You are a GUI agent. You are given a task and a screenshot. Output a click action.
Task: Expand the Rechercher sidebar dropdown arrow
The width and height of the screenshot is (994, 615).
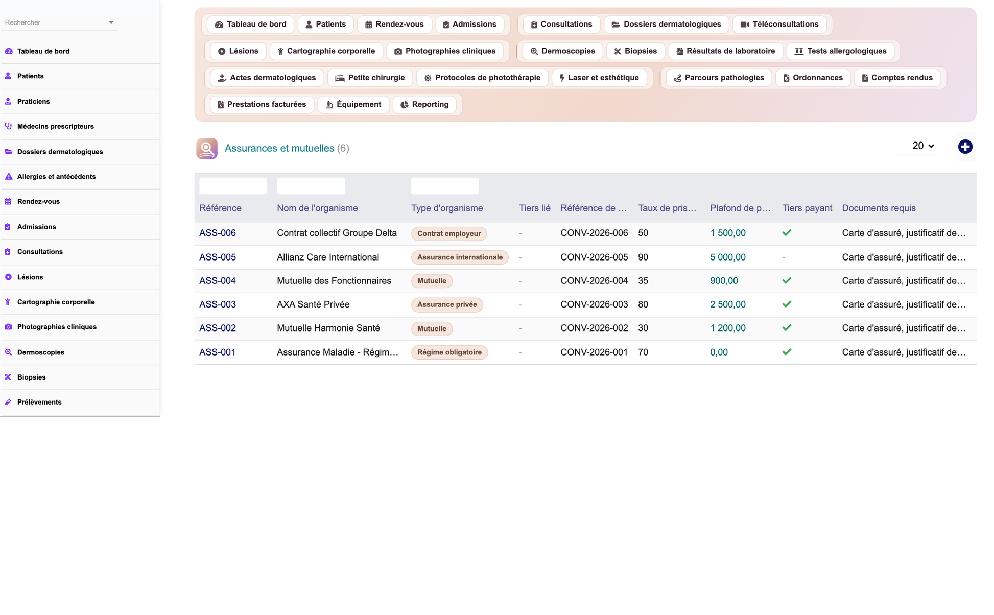tap(111, 22)
